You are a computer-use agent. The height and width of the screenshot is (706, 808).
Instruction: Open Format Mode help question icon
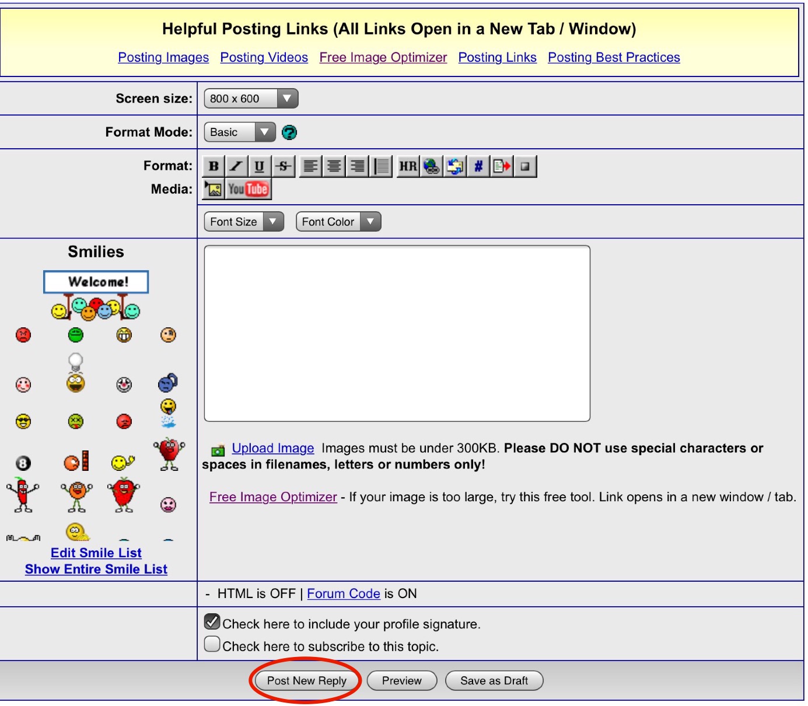click(289, 132)
